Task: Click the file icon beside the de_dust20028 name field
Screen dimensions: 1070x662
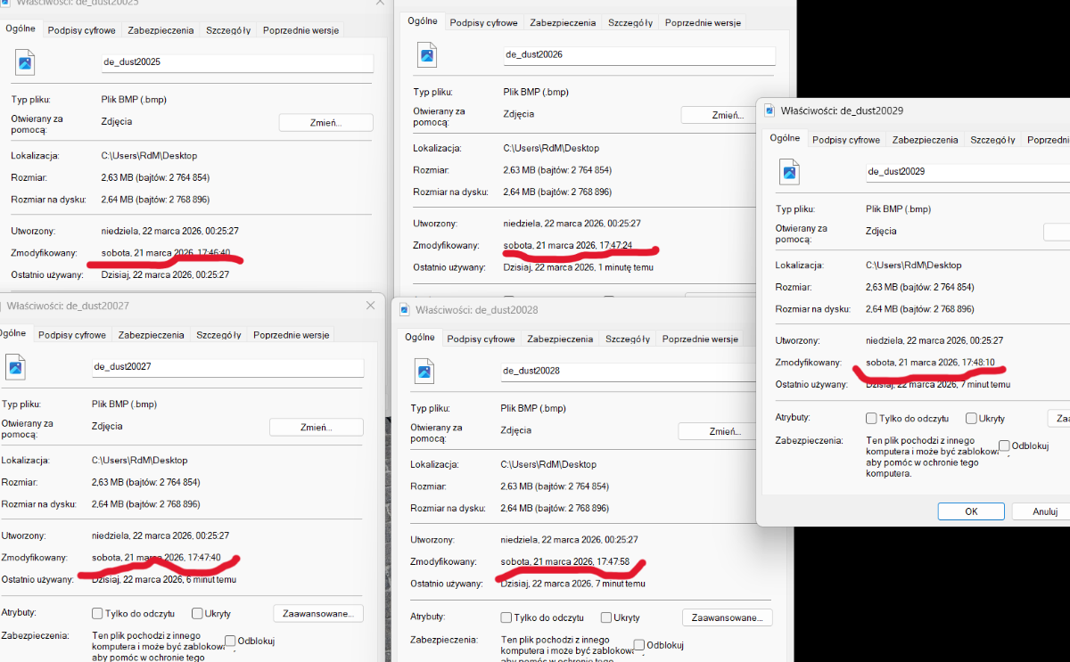Action: click(424, 372)
